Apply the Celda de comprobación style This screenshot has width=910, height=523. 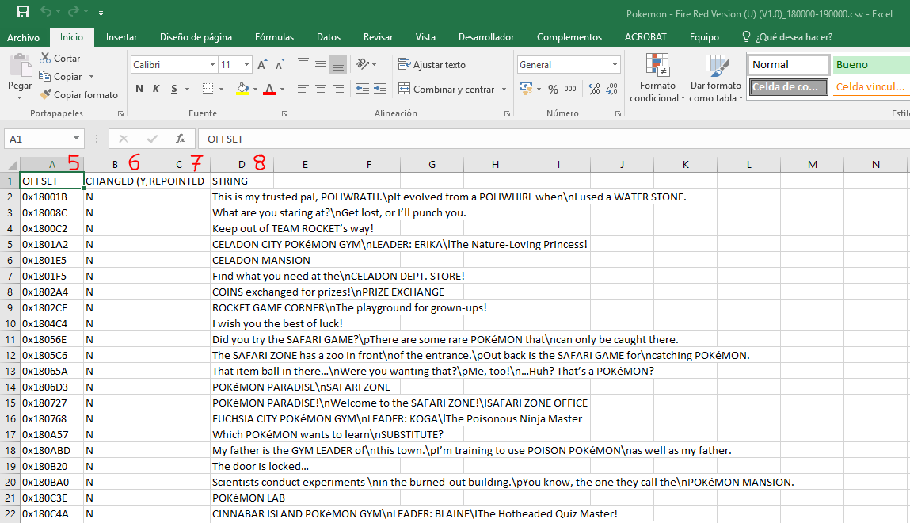788,87
